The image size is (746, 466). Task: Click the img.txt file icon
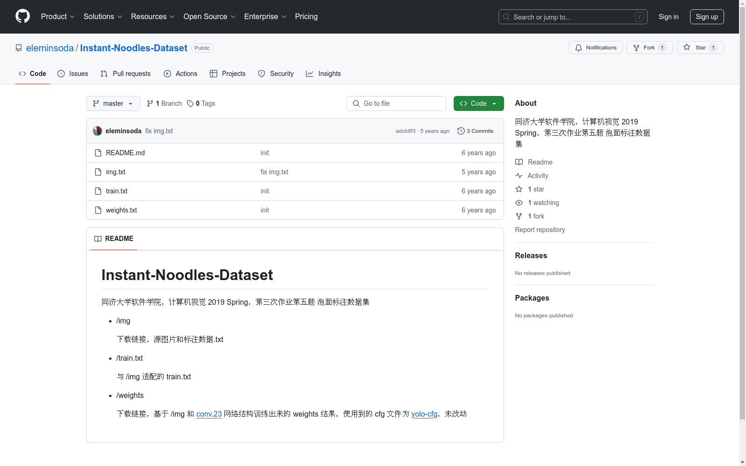[98, 172]
